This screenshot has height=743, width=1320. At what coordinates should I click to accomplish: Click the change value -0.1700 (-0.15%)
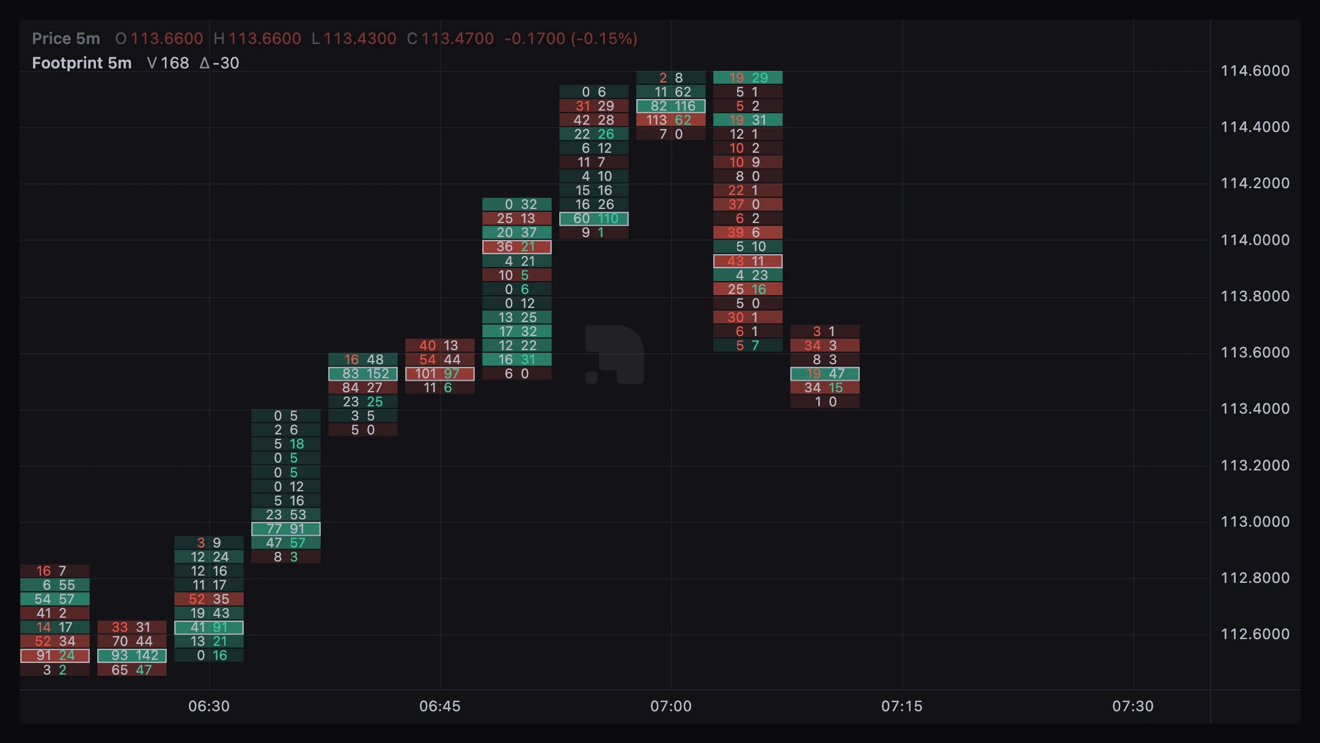tap(571, 38)
